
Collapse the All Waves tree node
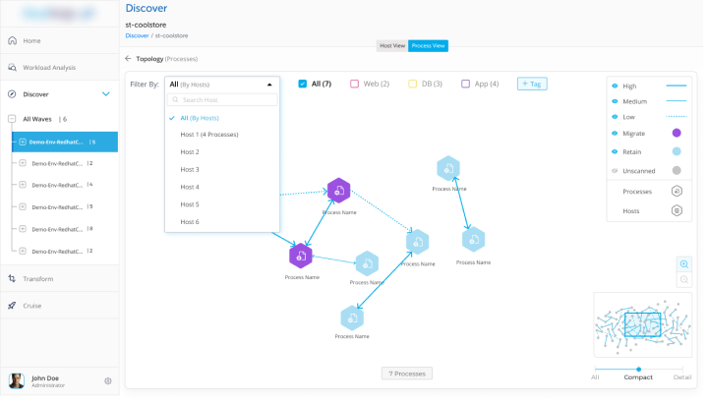[12, 119]
